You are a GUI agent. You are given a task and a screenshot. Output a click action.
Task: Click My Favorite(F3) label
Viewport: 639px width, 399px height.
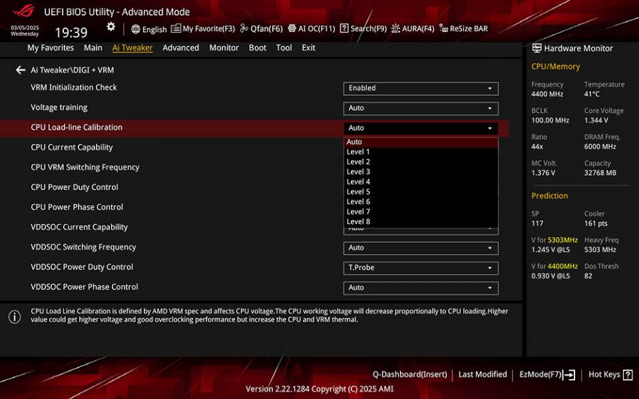coord(208,29)
